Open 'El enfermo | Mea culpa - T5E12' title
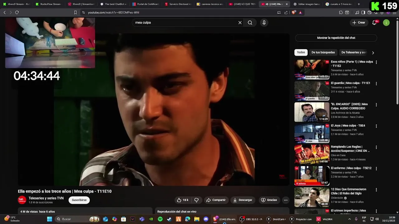 coord(351,168)
